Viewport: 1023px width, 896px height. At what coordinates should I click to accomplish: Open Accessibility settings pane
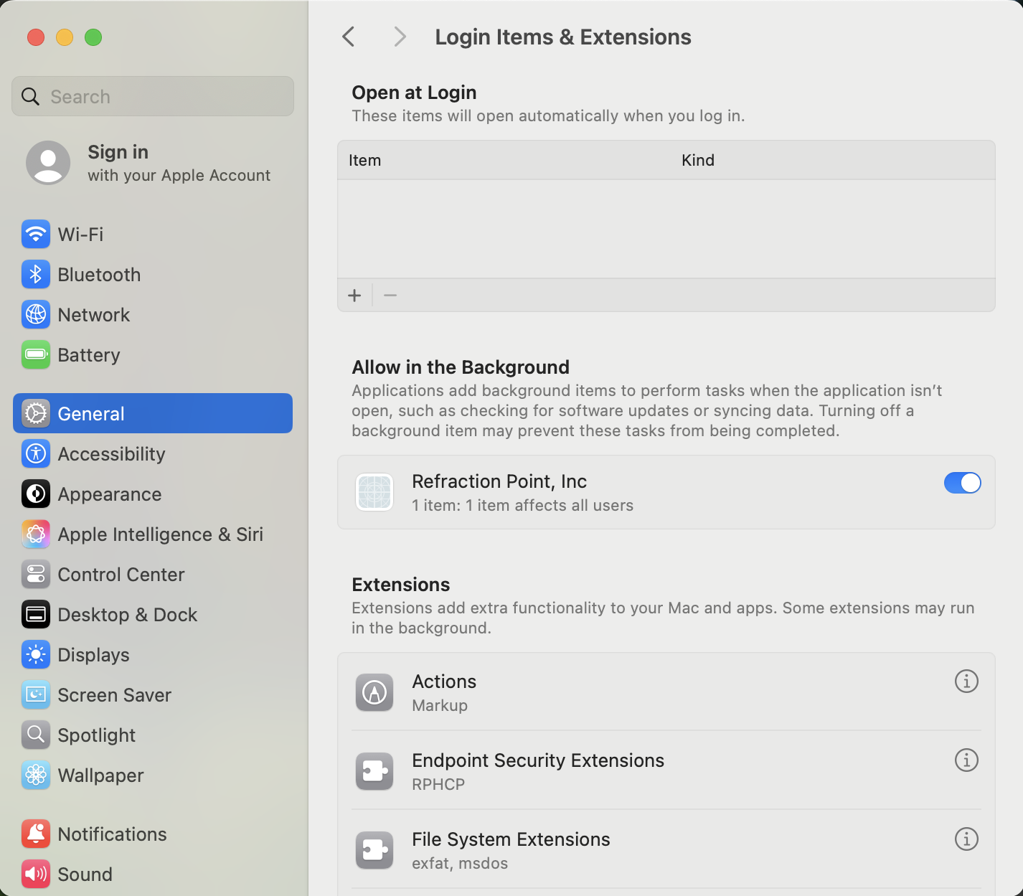[x=111, y=454]
